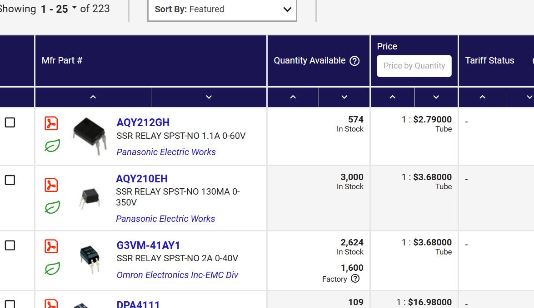Viewport: 534px width, 308px height.
Task: Select the AQY210EH row checkbox
Action: 10,180
